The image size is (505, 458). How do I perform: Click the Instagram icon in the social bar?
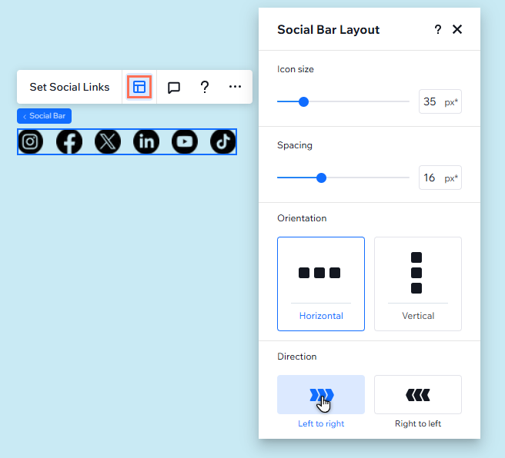tap(31, 141)
